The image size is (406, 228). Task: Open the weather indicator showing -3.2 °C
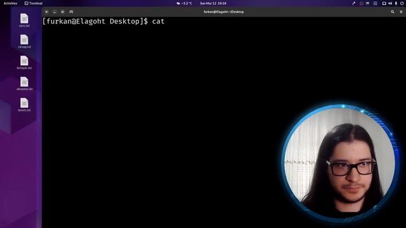coord(185,3)
